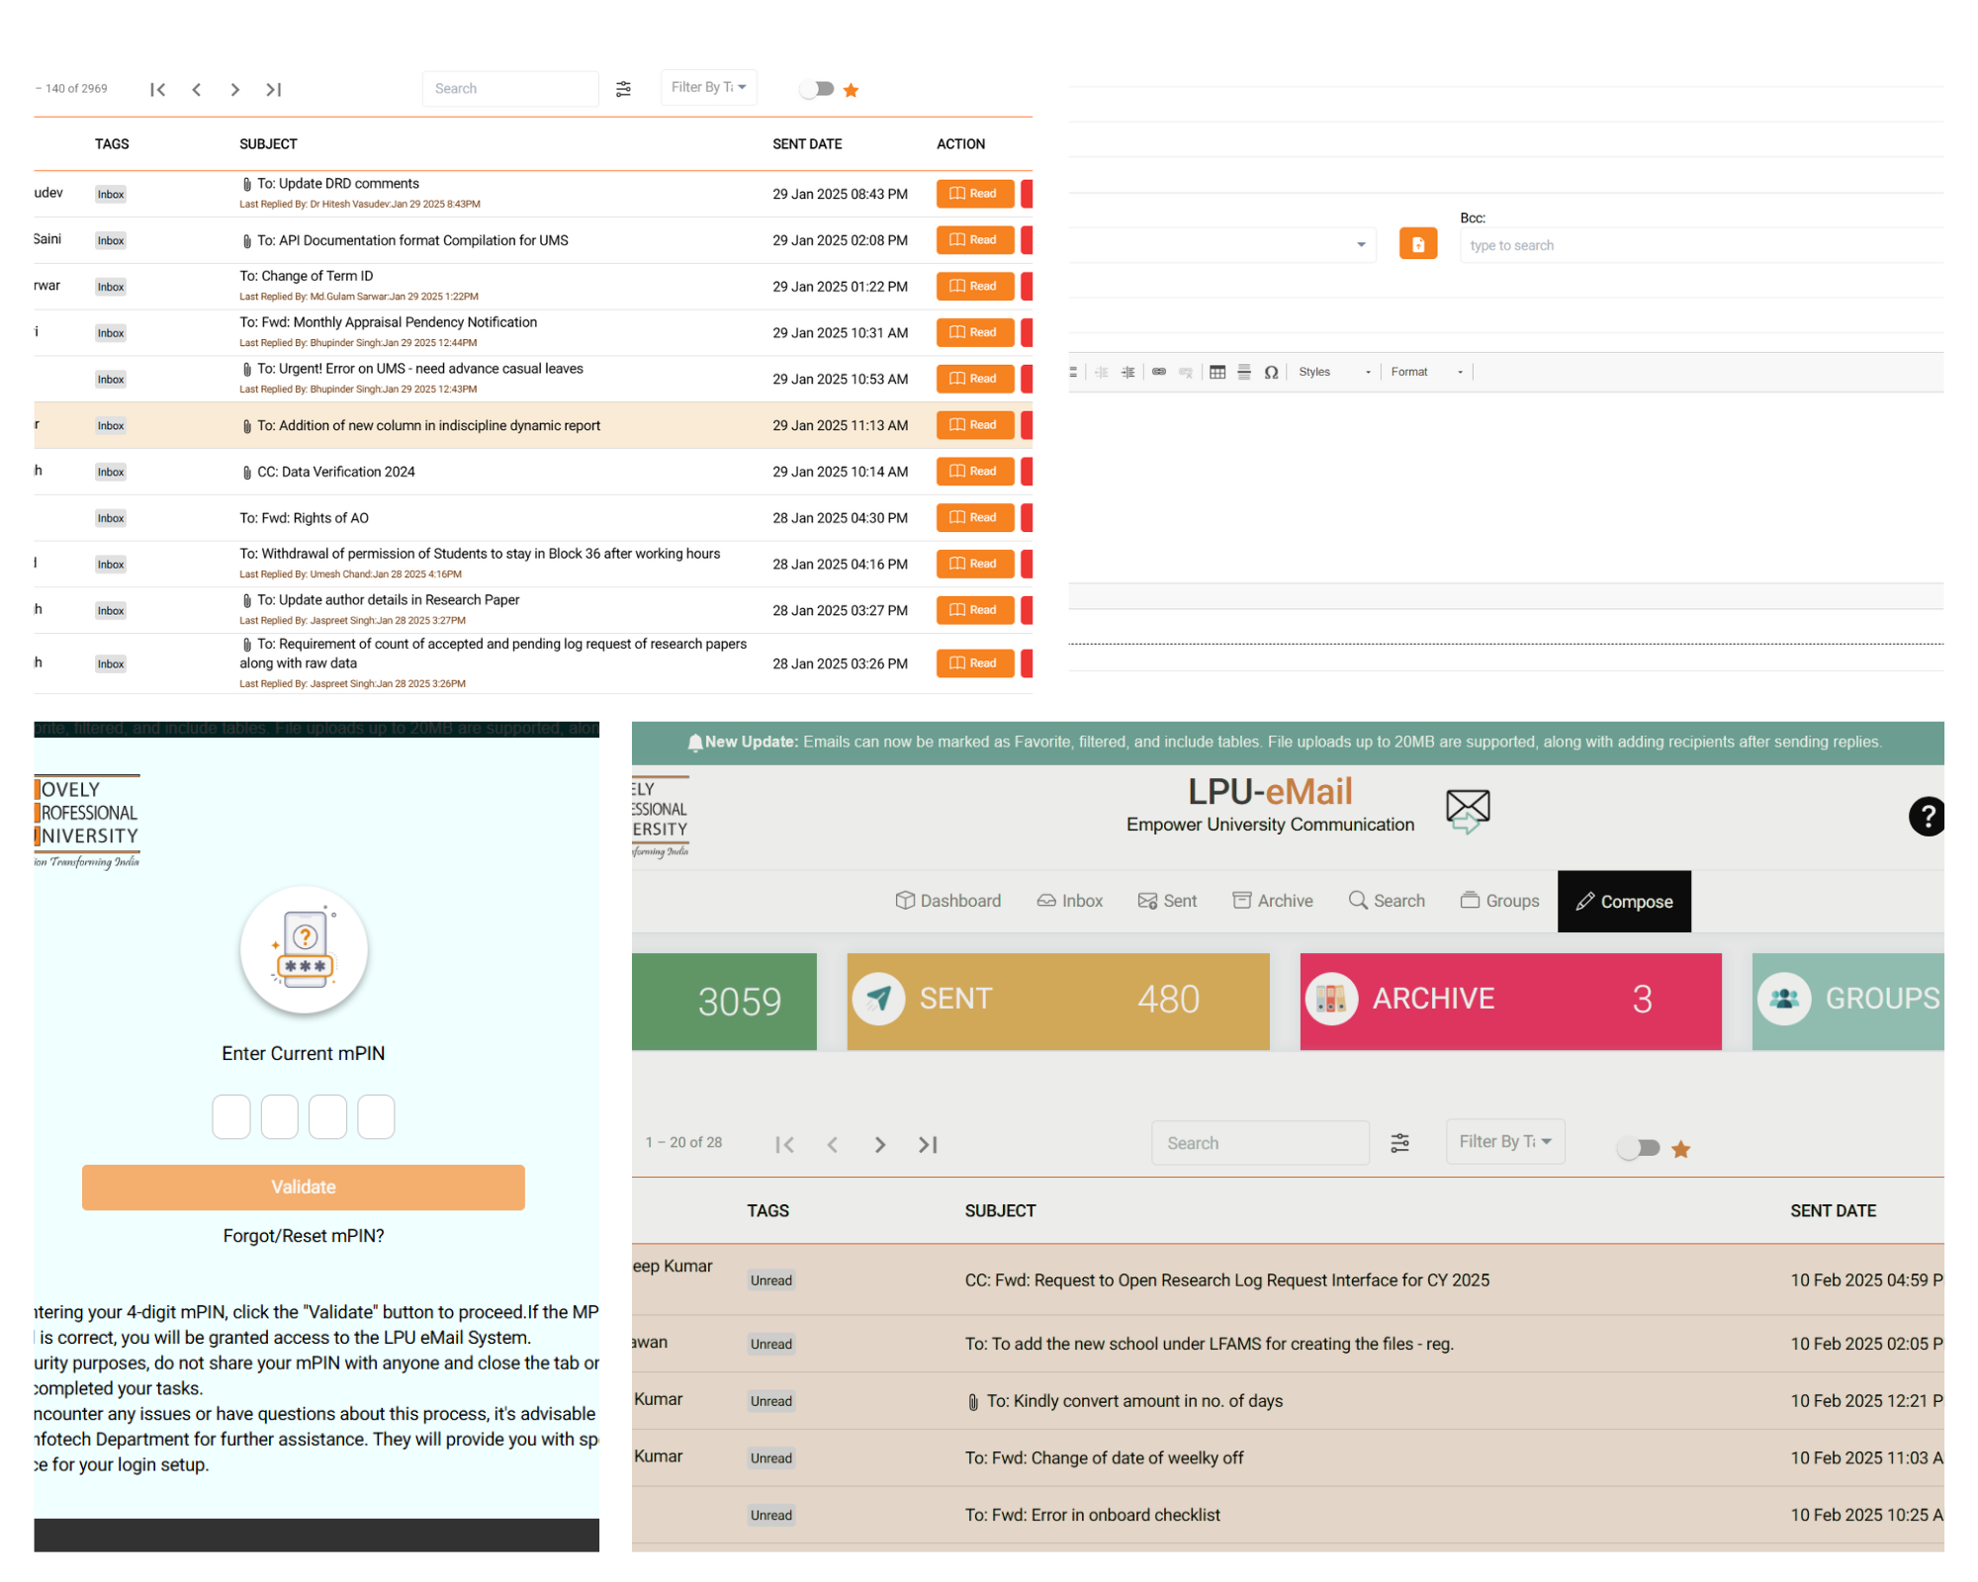Open the Search tab

(x=1387, y=901)
